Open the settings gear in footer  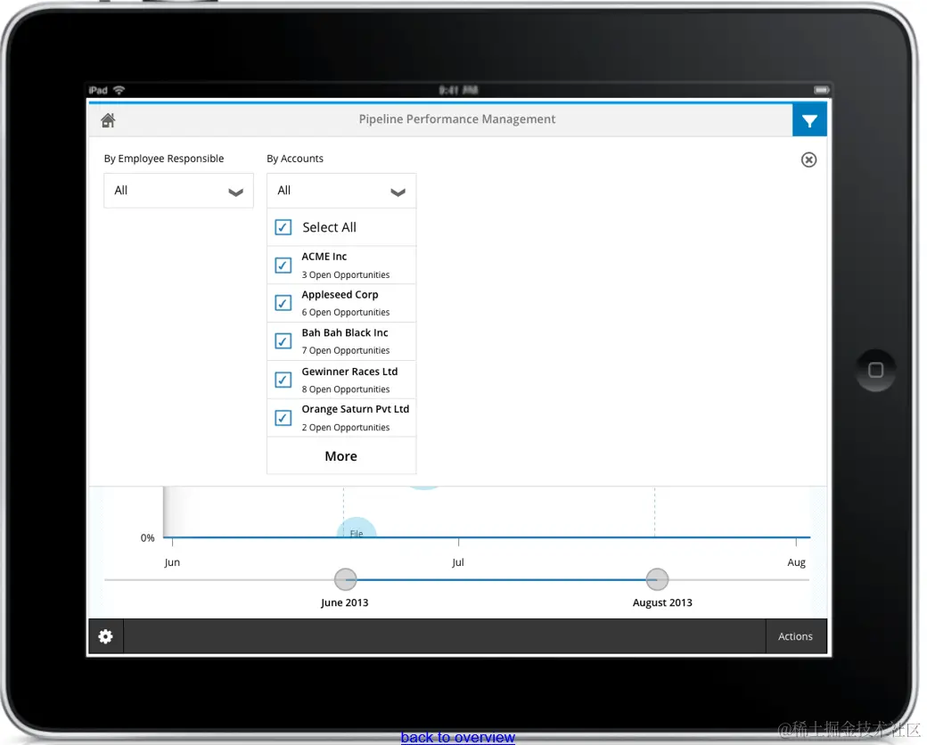106,636
